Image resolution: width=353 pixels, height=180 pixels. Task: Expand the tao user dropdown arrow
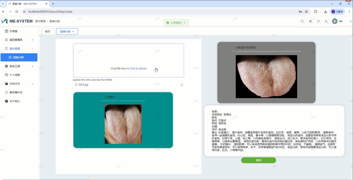click(x=351, y=21)
